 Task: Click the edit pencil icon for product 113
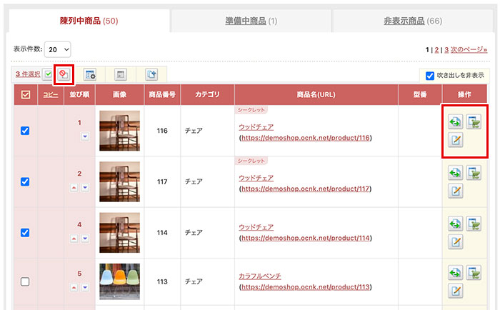coord(454,291)
